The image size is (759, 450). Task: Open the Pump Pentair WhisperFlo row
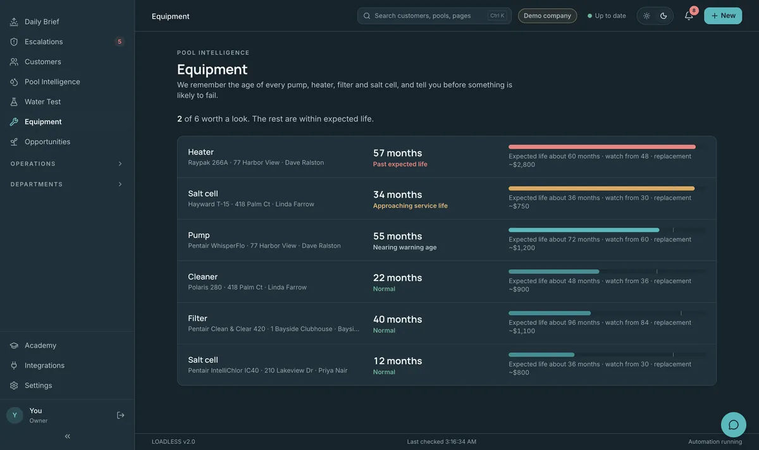[x=447, y=240]
